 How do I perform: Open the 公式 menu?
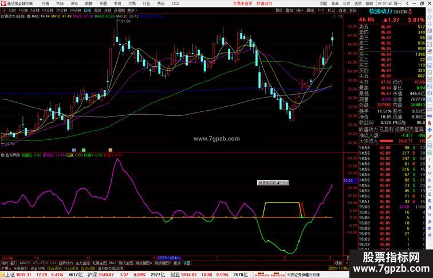(x=347, y=3)
